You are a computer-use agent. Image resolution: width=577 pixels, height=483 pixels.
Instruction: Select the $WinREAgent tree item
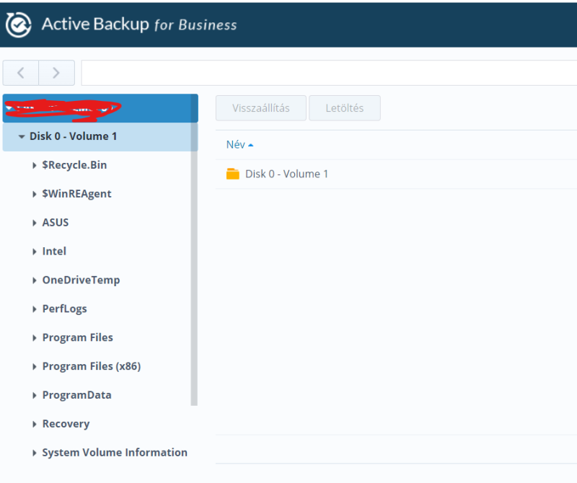click(x=76, y=194)
